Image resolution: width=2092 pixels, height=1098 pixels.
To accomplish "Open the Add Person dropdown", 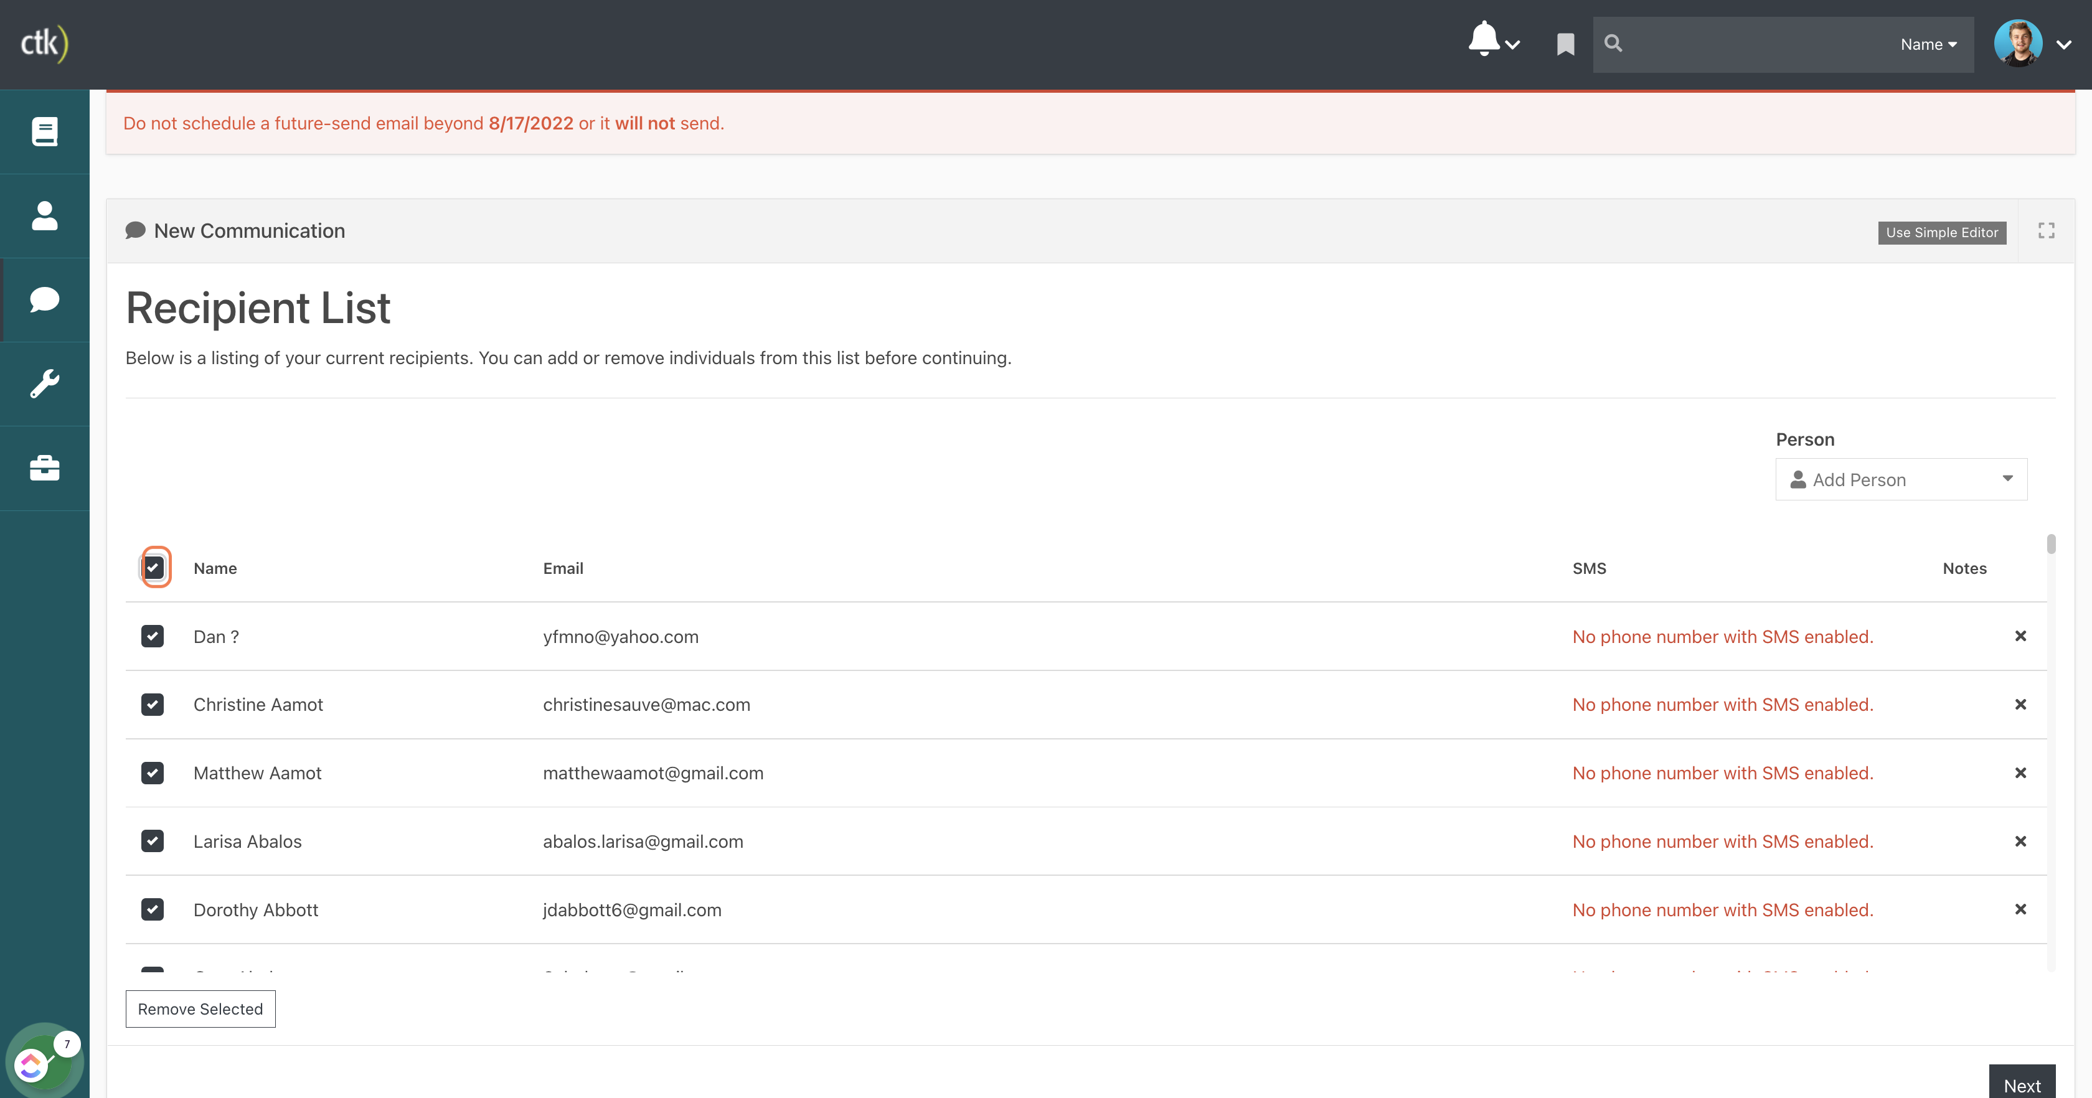I will (1901, 479).
